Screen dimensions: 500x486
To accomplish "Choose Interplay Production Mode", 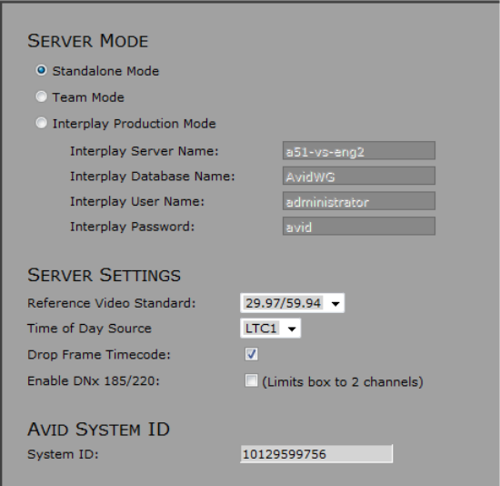I will click(x=41, y=123).
